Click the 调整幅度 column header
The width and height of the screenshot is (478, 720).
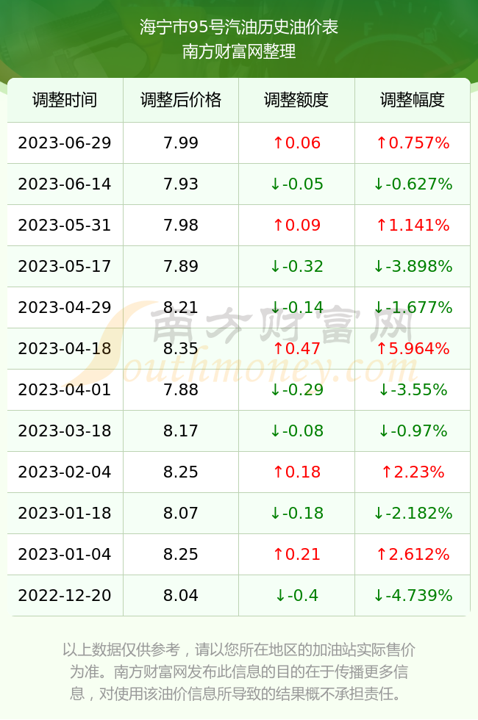click(413, 100)
